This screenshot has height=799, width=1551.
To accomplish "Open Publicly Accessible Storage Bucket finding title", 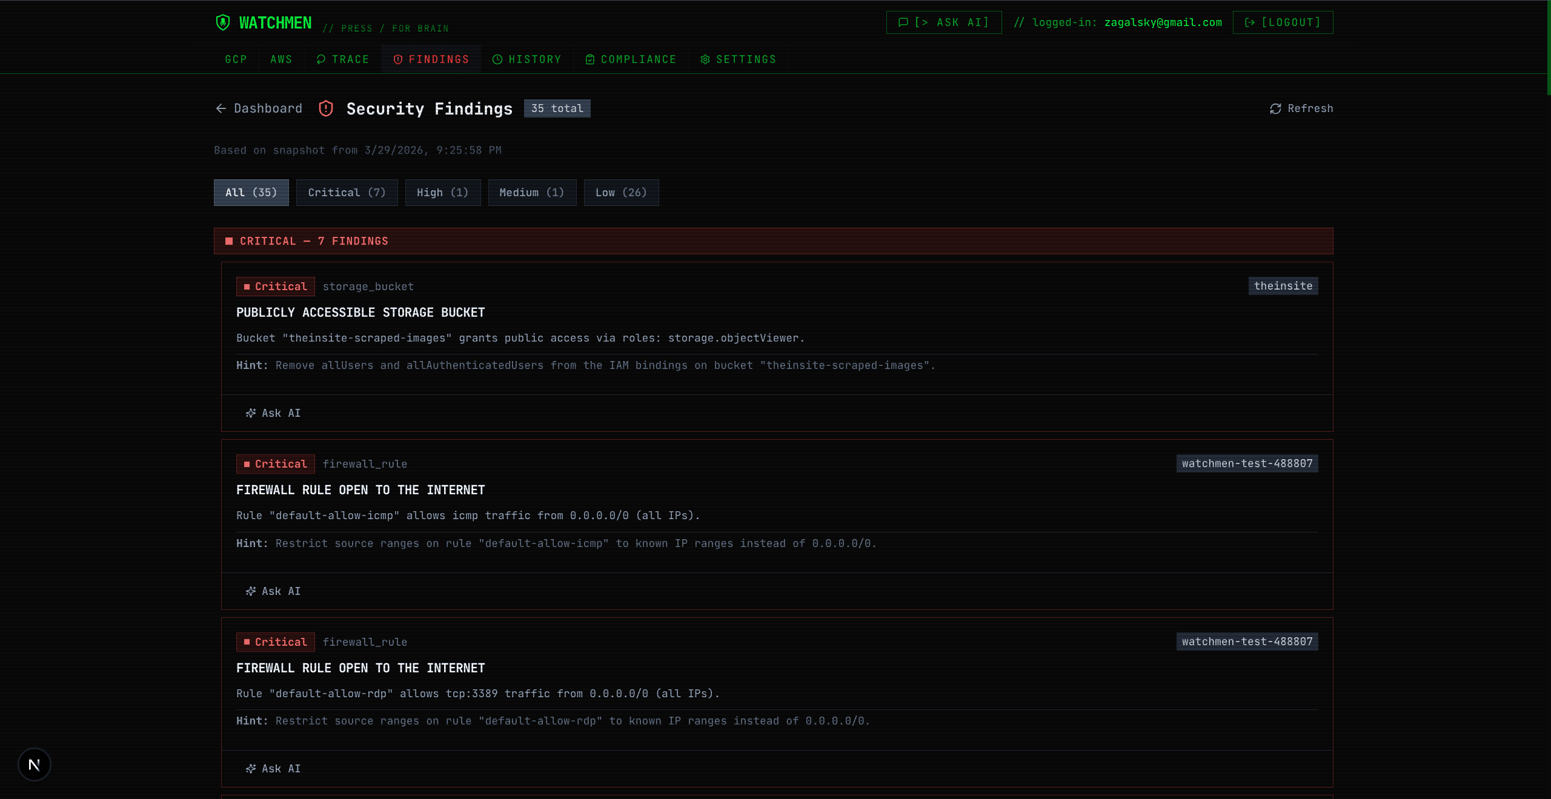I will click(x=360, y=313).
